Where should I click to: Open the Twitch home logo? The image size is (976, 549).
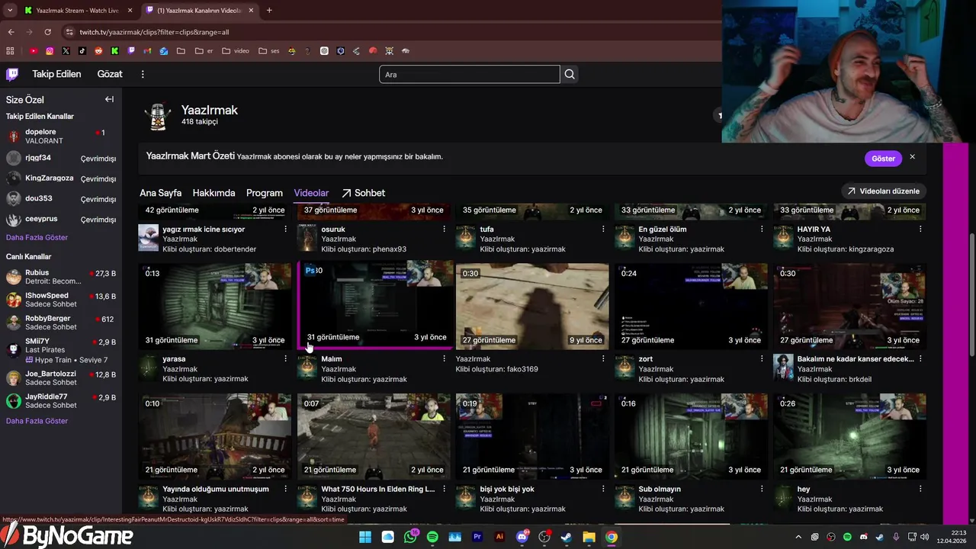tap(12, 74)
